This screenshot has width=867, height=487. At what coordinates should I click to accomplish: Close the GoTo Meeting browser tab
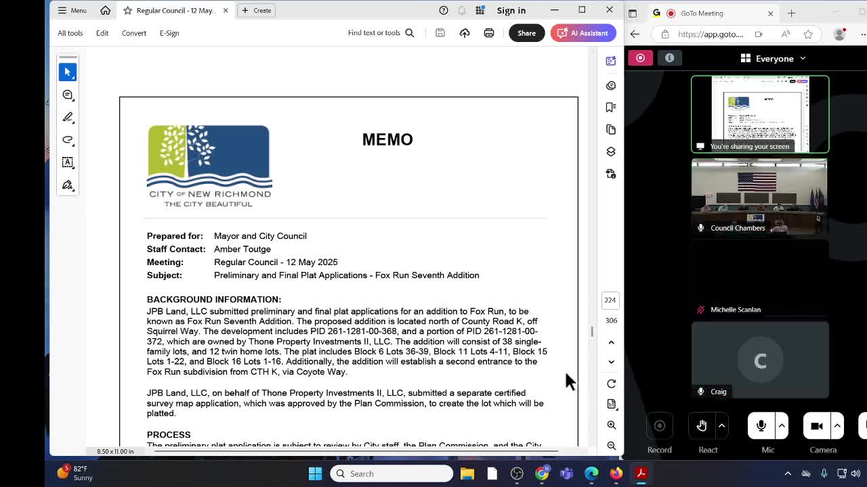pos(770,14)
